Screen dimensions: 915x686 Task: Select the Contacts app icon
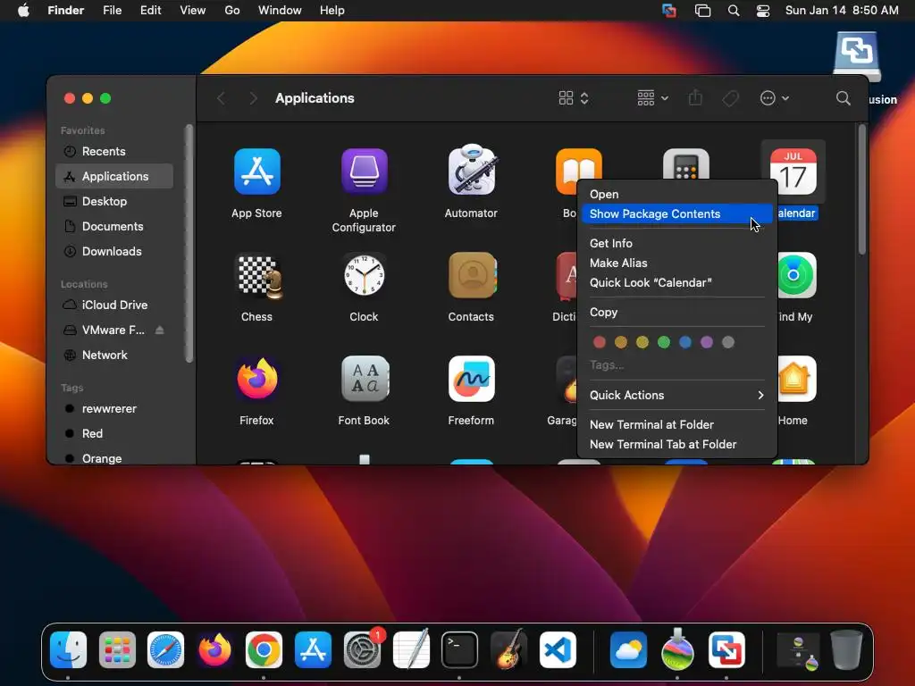tap(472, 275)
